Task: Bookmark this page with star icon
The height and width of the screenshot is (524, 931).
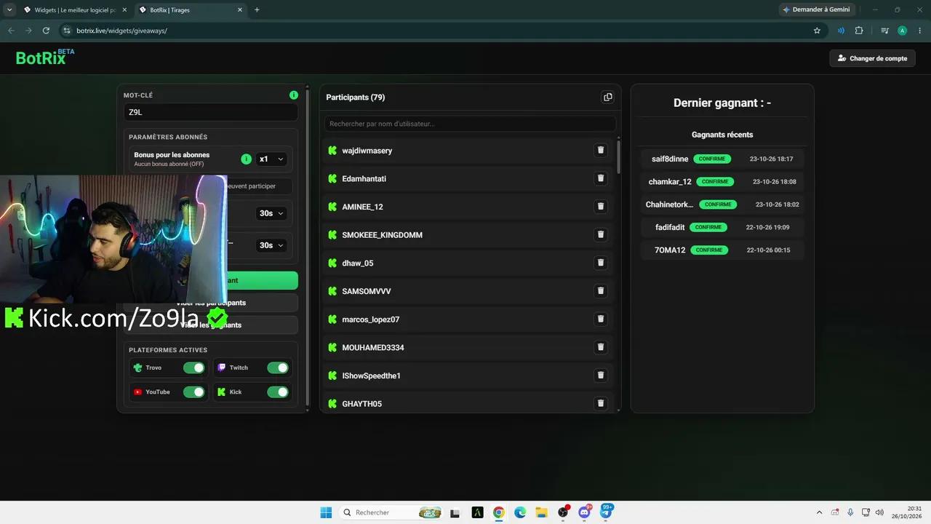Action: point(817,31)
